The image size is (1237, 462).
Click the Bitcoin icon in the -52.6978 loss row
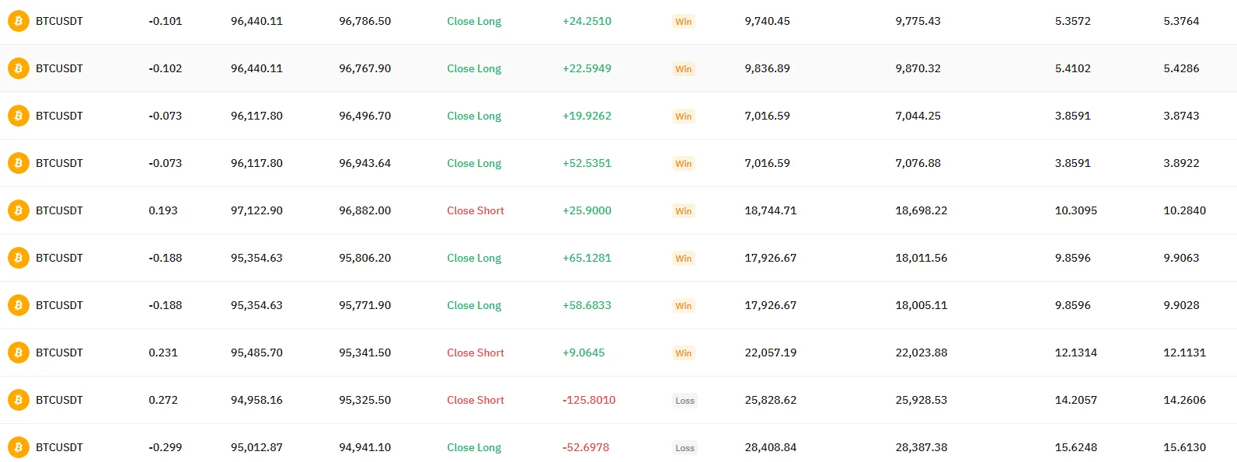coord(18,447)
